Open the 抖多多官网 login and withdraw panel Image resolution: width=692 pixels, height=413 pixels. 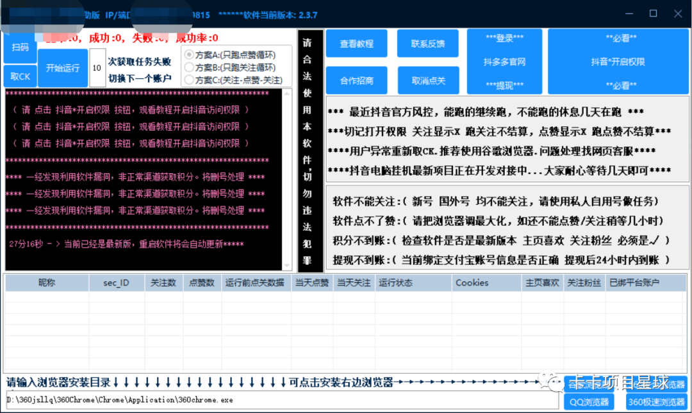click(x=504, y=61)
